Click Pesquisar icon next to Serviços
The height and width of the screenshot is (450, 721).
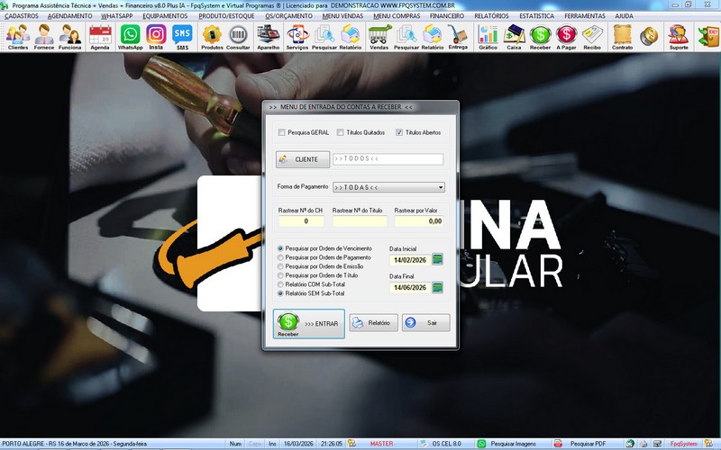[324, 37]
